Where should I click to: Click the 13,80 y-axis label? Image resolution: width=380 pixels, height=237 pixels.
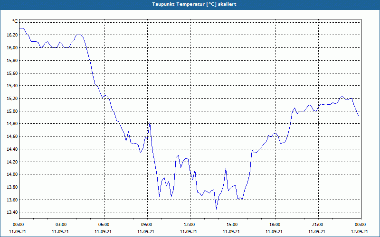(x=11, y=187)
